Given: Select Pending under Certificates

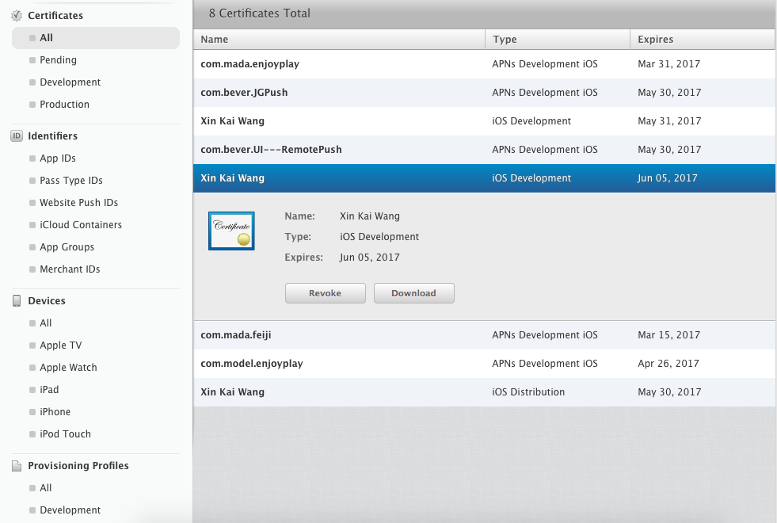Looking at the screenshot, I should [58, 60].
